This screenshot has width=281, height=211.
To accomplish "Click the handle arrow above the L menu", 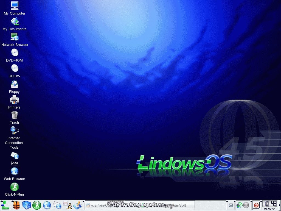I will (x=1, y=201).
